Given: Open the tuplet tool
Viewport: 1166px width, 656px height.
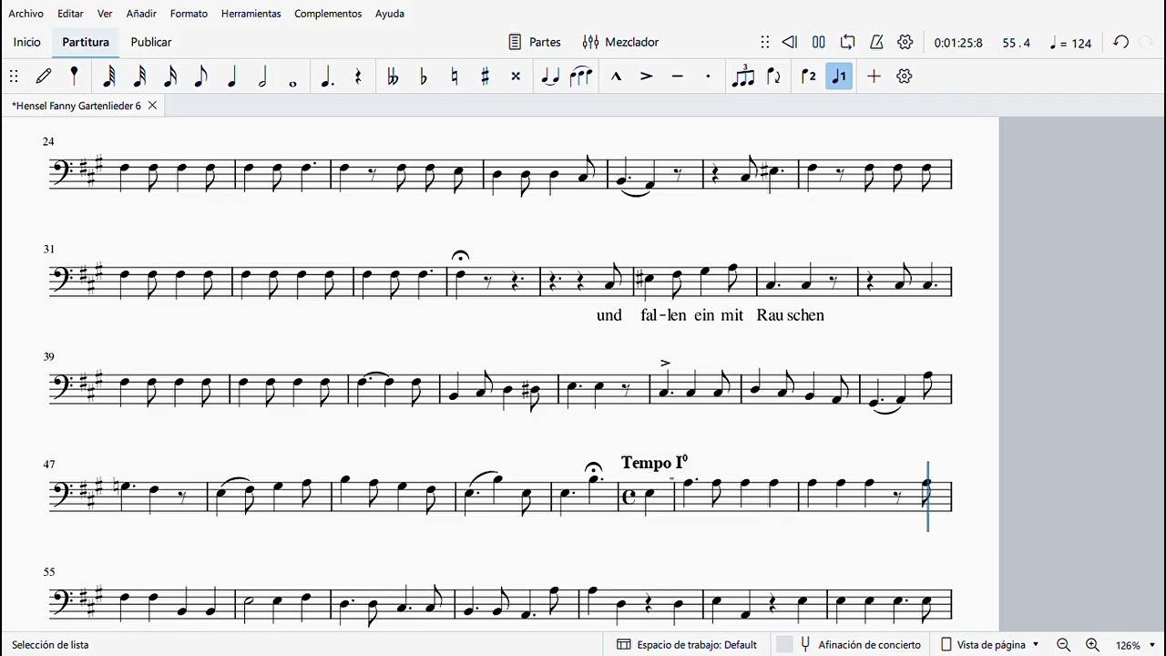Looking at the screenshot, I should point(743,77).
